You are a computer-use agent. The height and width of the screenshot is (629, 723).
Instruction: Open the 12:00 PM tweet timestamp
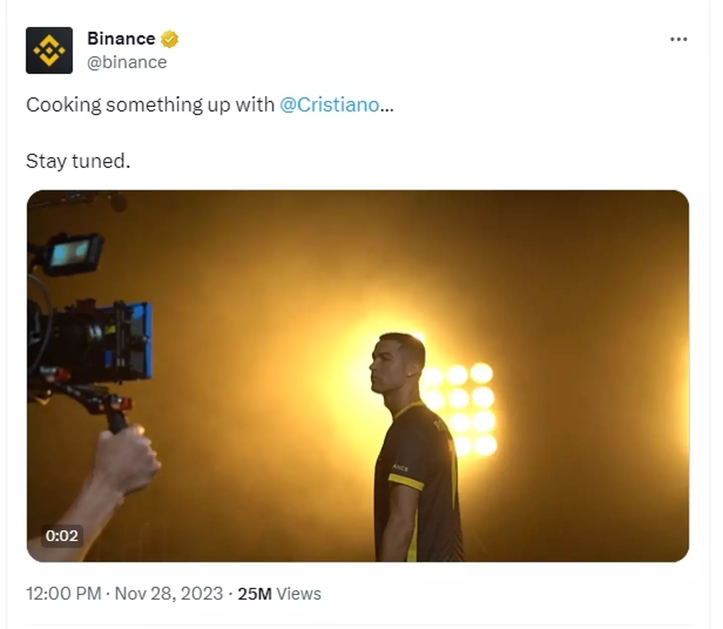point(64,593)
